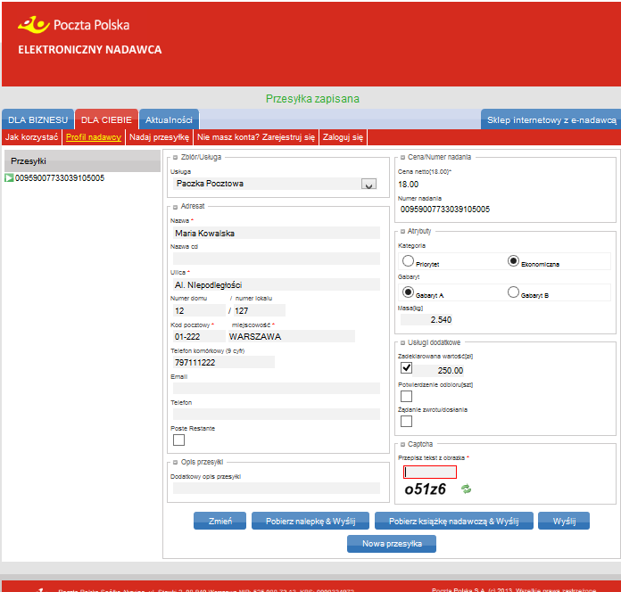621x592 pixels.
Task: Click the empty Email field
Action: 277,388
